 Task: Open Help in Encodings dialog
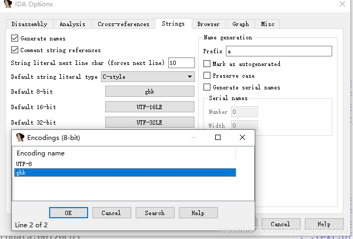point(198,213)
